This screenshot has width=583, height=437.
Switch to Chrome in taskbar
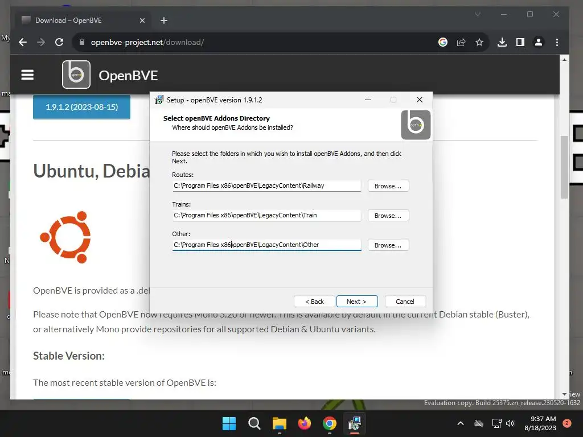330,423
